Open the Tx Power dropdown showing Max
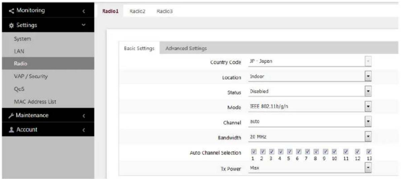 tap(309, 168)
